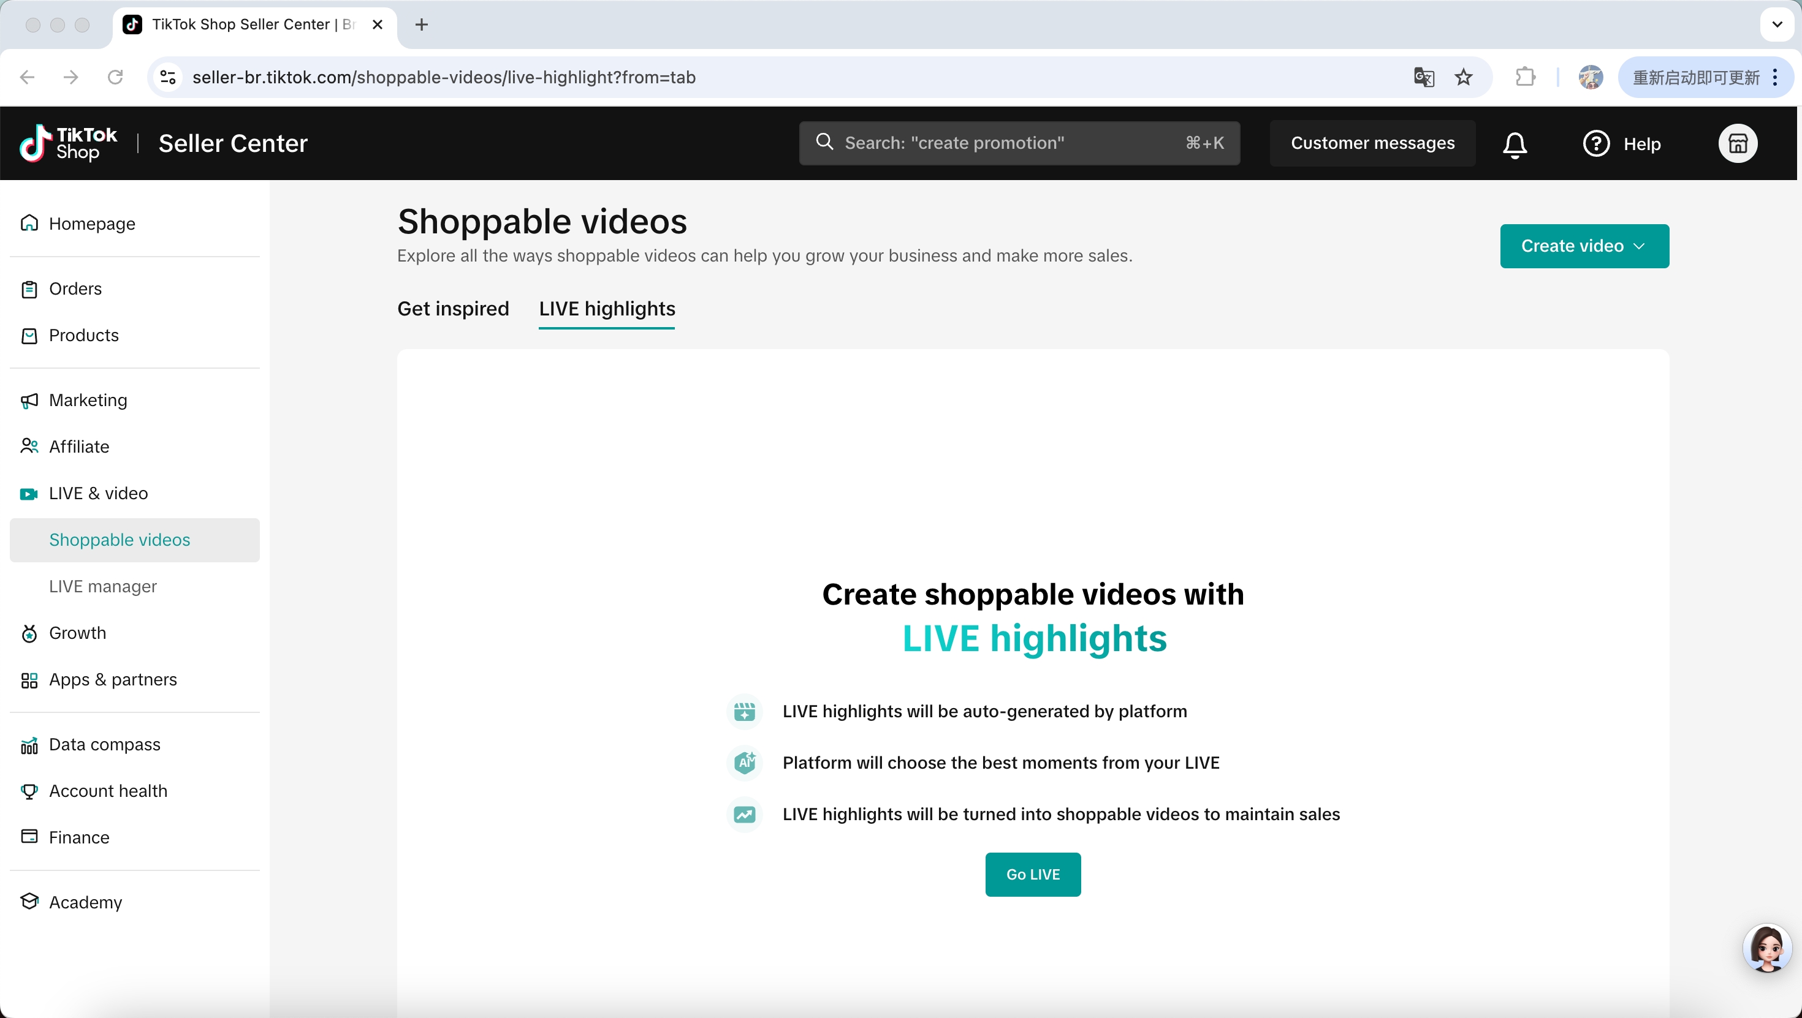Click the Seller Center title link
The image size is (1802, 1018).
click(233, 143)
